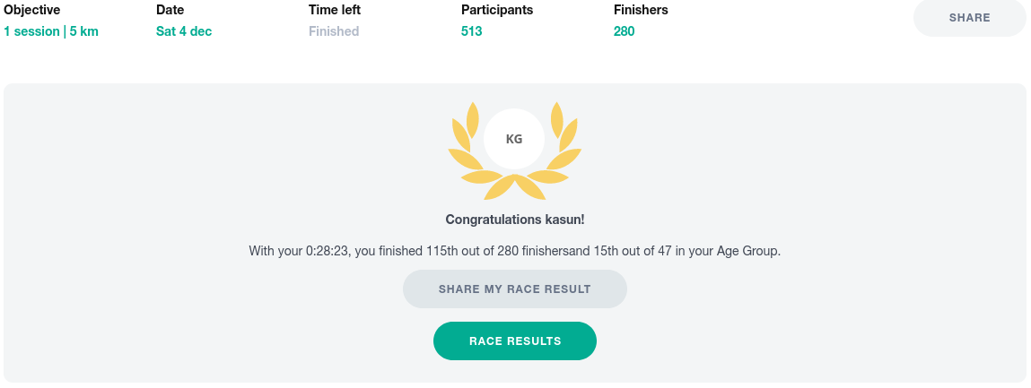This screenshot has height=388, width=1031.
Task: Click the words "Age Group" in the summary
Action: (749, 252)
